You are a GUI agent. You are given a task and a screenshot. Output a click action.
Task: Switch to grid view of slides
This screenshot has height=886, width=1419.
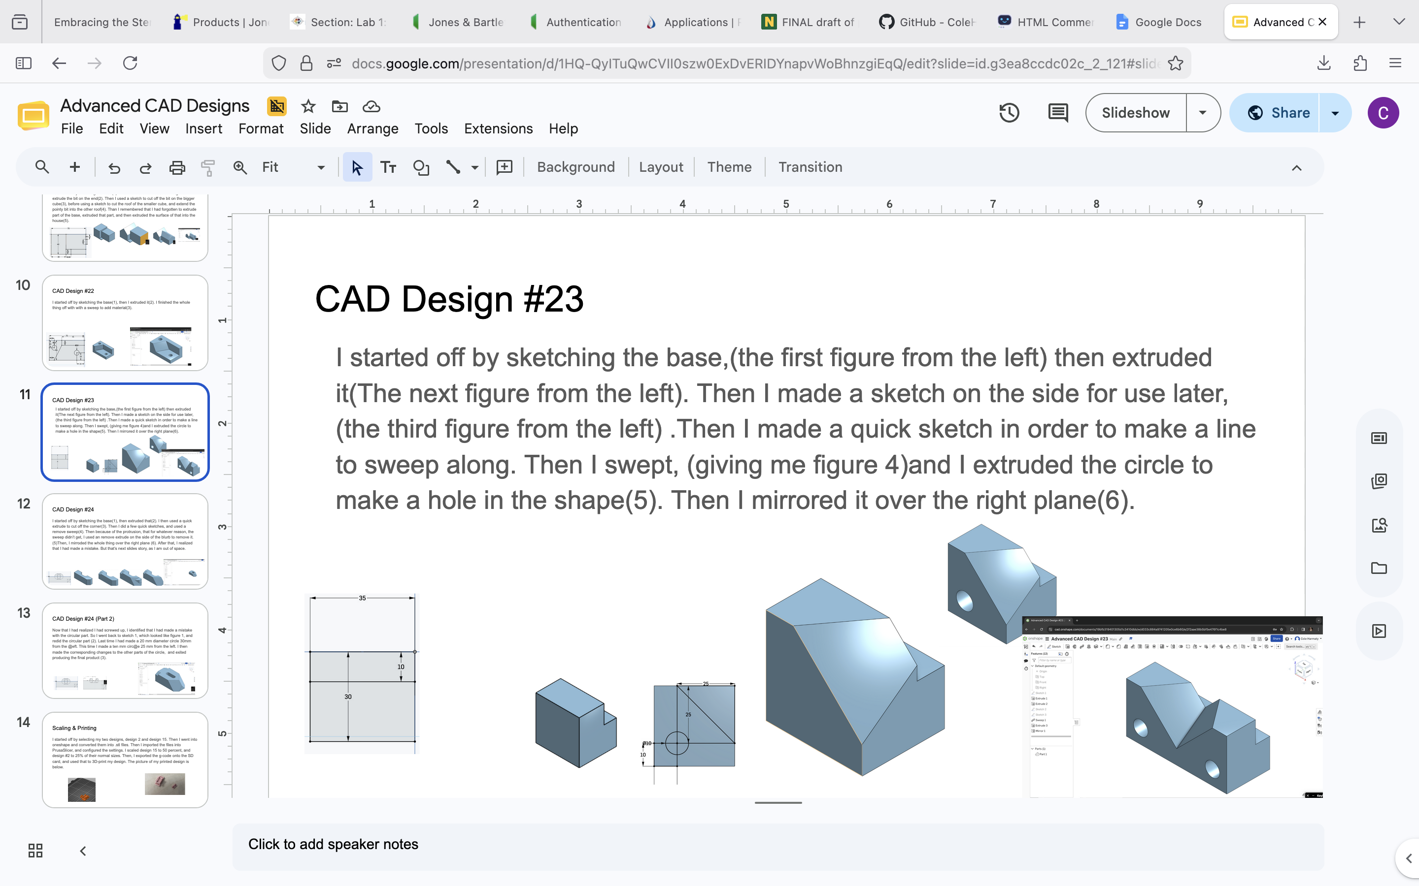click(35, 850)
